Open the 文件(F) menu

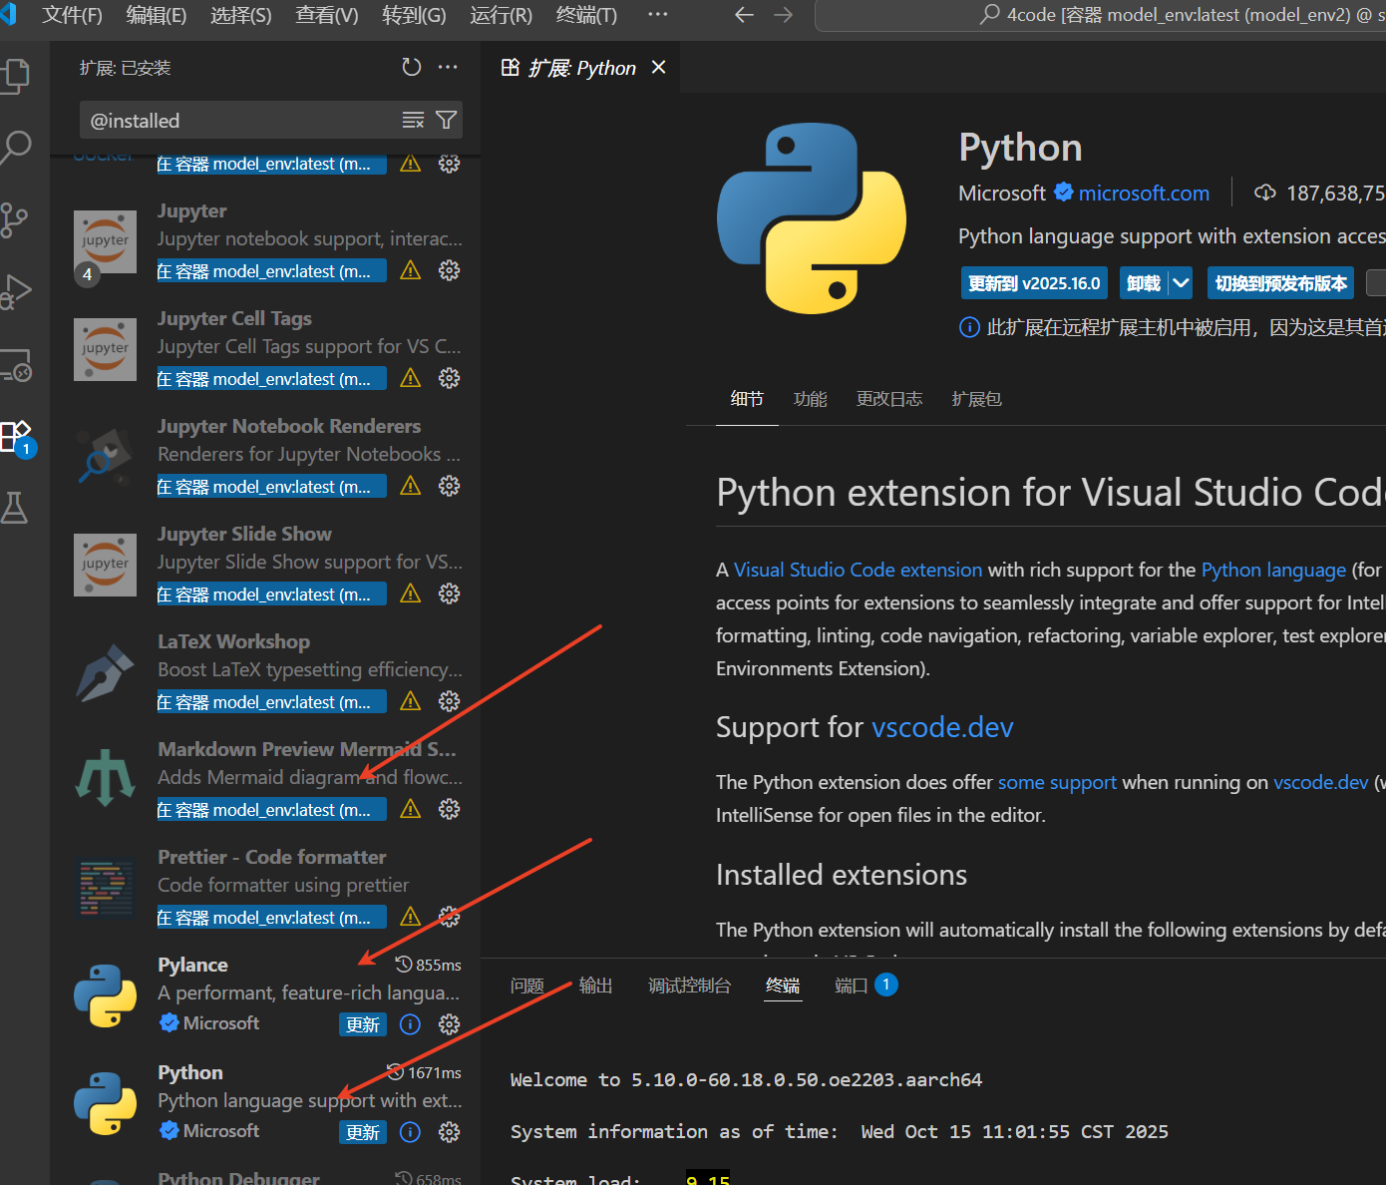(x=72, y=15)
